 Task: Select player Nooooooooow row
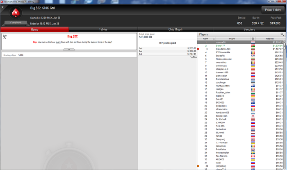240,59
